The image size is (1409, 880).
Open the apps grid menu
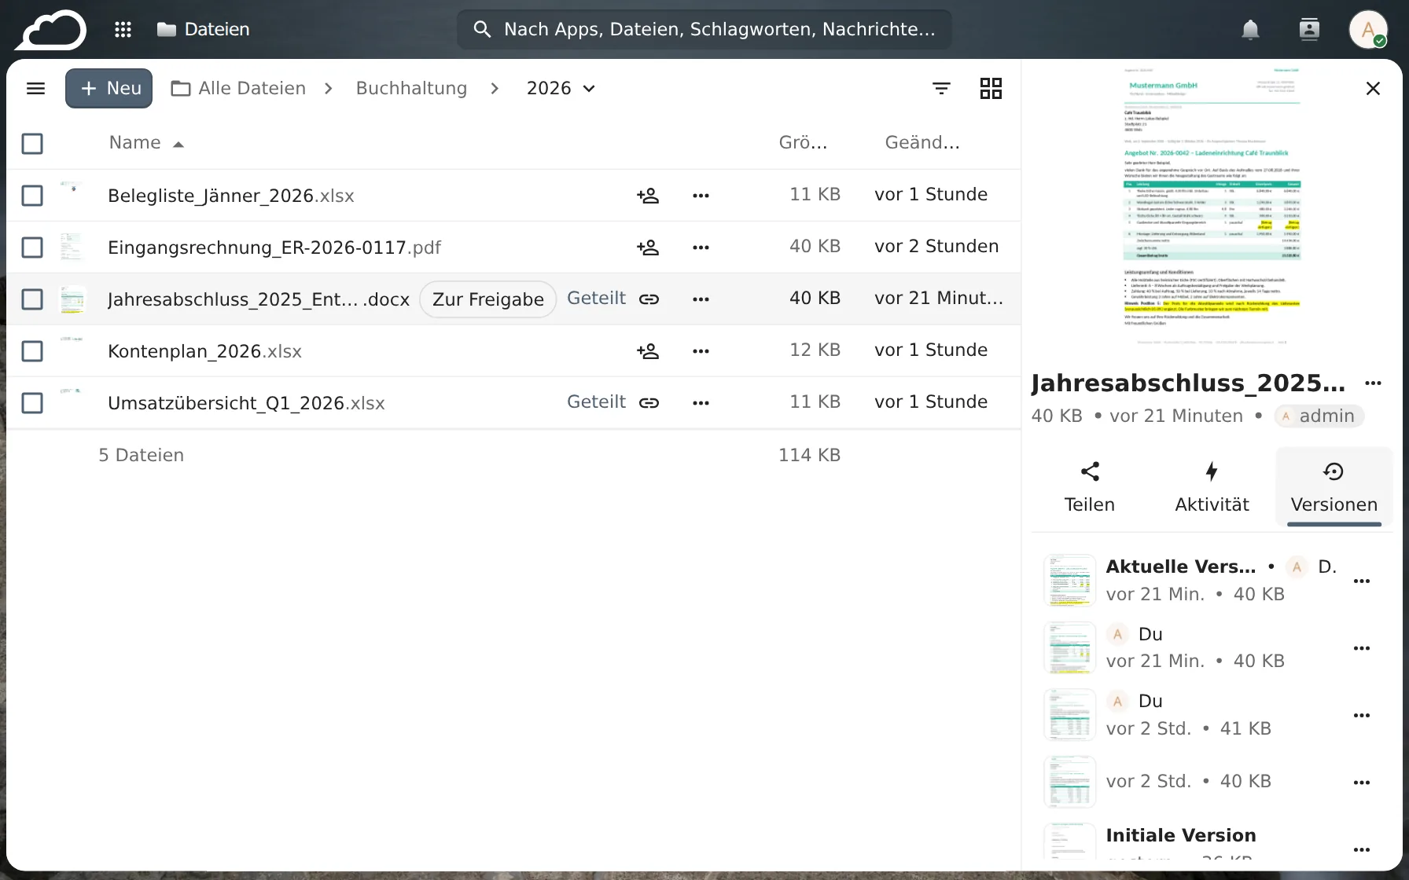tap(123, 30)
